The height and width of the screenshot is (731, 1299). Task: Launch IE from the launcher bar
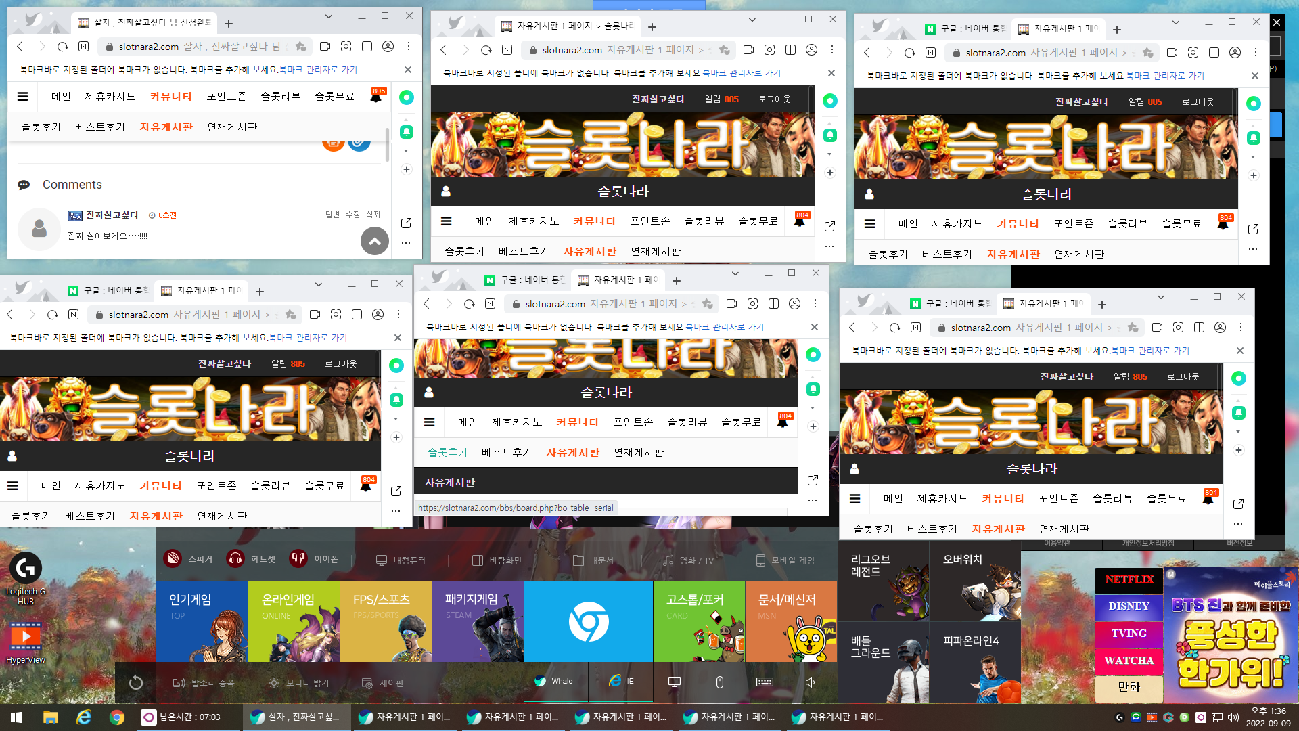click(x=621, y=681)
